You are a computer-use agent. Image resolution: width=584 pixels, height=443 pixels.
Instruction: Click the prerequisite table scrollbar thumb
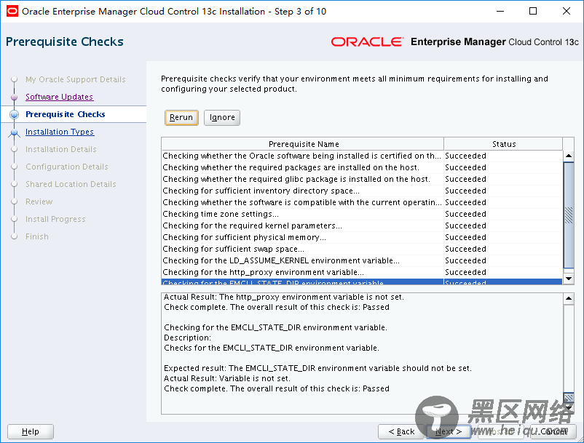click(569, 215)
